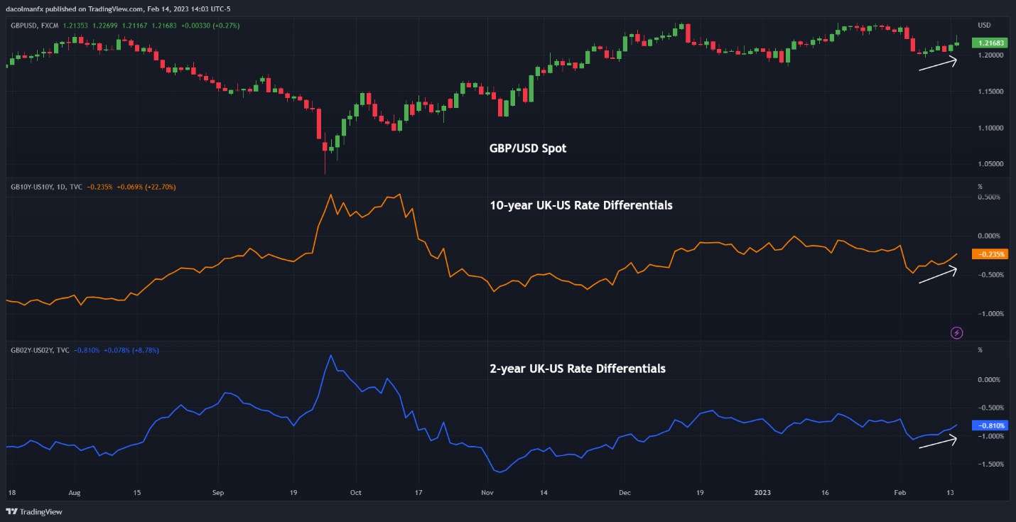1016x522 pixels.
Task: Click the Nov label on the date axis
Action: click(x=487, y=491)
